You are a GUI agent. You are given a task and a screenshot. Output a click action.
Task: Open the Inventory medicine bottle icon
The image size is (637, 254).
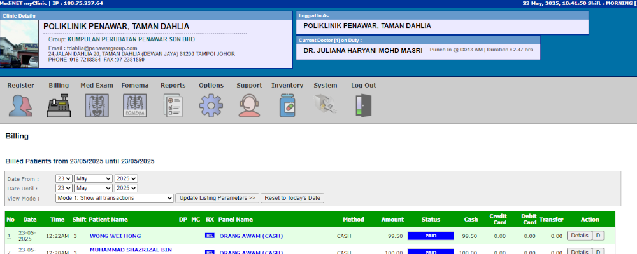pyautogui.click(x=287, y=105)
